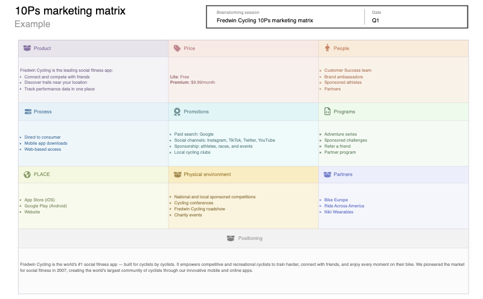Click 'Web-based access' bullet
This screenshot has width=483, height=299.
[43, 149]
